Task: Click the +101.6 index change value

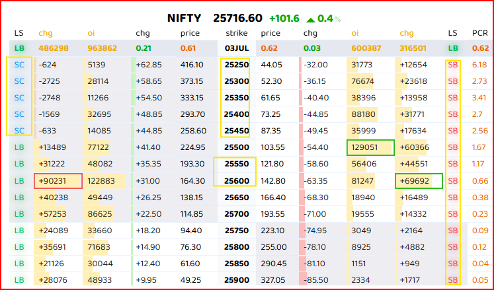Action: click(284, 18)
